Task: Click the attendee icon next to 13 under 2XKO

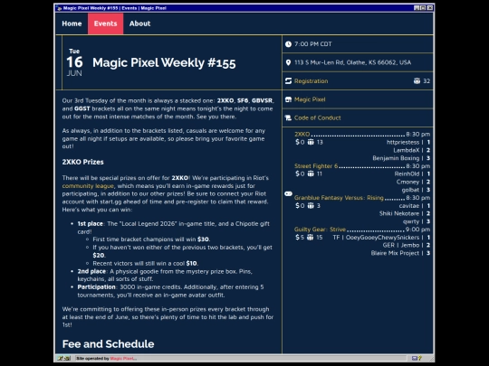Action: point(311,142)
